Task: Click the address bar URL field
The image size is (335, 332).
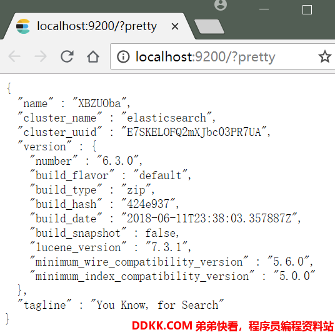Action: tap(222, 56)
